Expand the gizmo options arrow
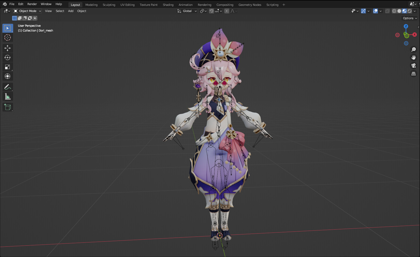Viewport: 420px width, 257px height. pos(368,11)
